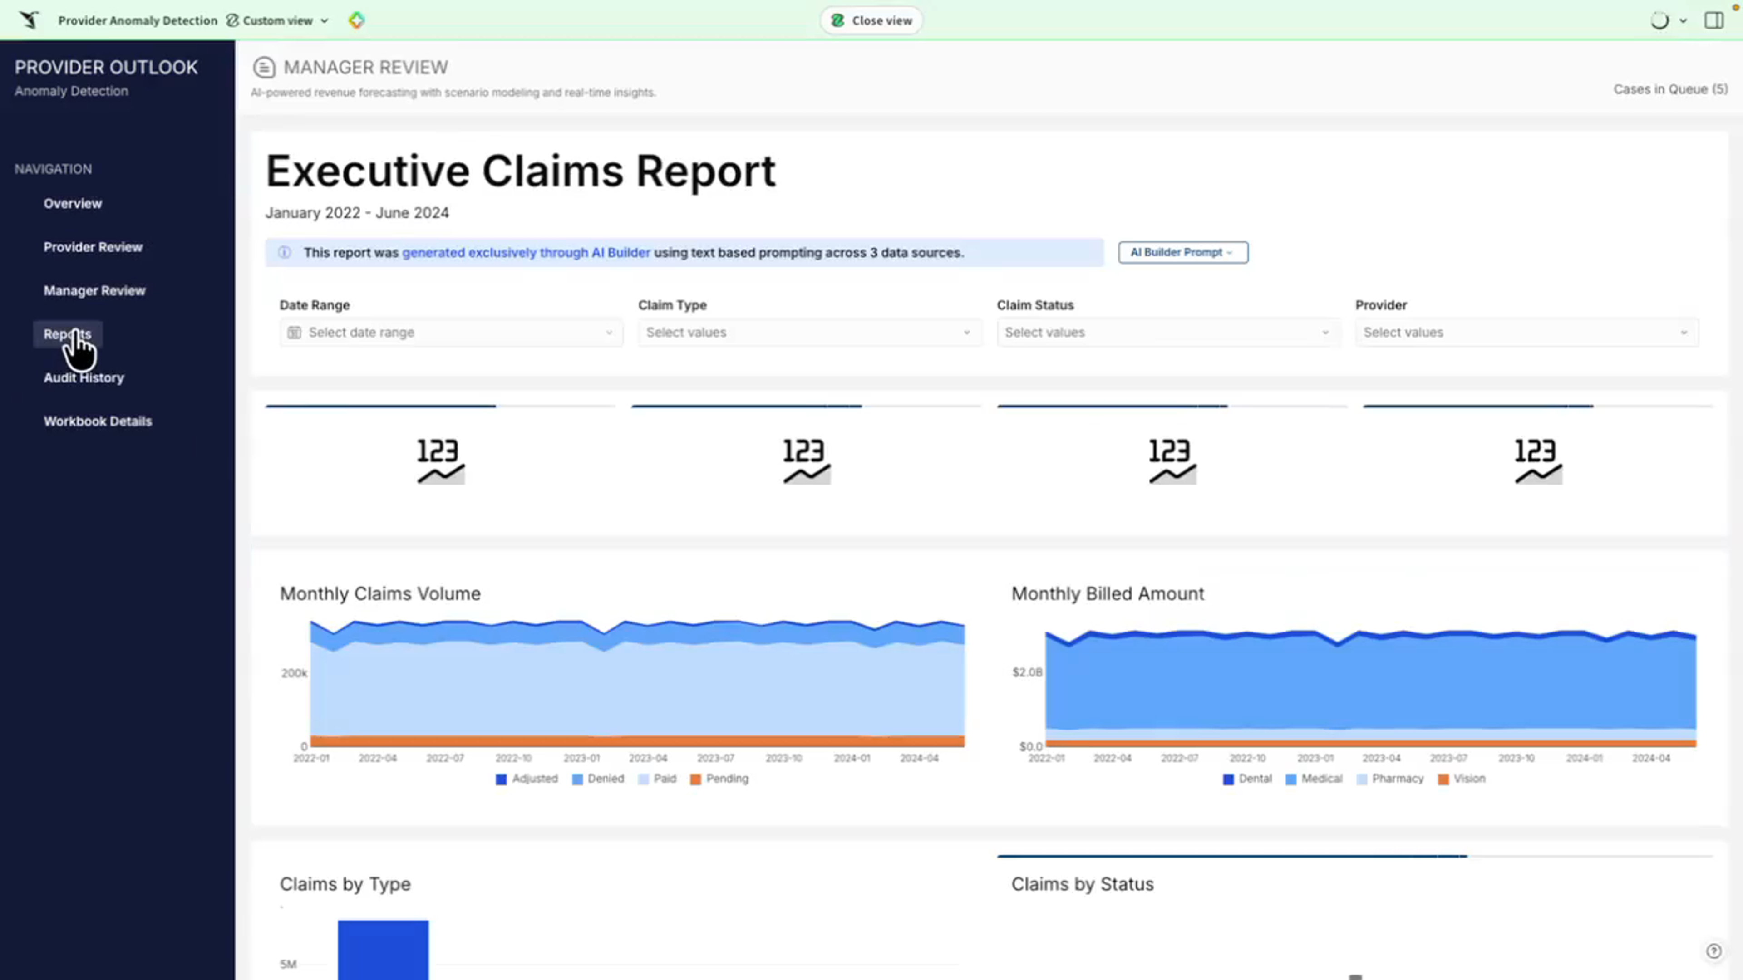Image resolution: width=1743 pixels, height=980 pixels.
Task: Click the $2.0B axis label
Action: click(1027, 672)
